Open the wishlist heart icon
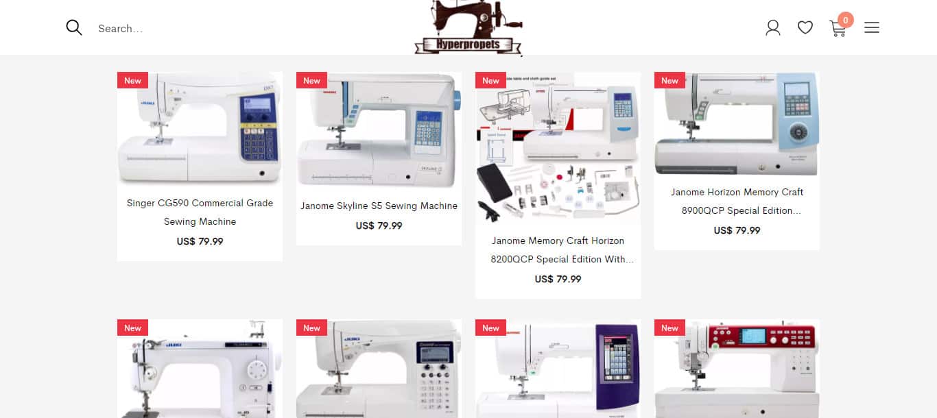The width and height of the screenshot is (937, 418). pyautogui.click(x=805, y=27)
